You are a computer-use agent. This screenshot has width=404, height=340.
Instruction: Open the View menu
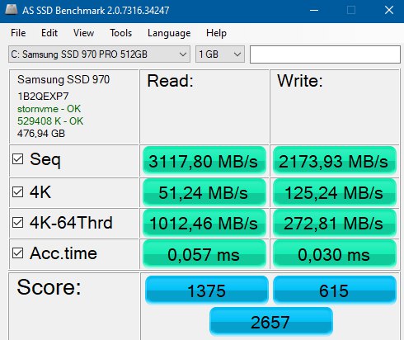pos(83,33)
